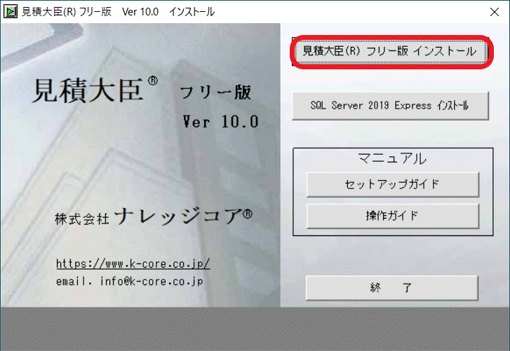
Task: Click the Ver 10.0 version label
Action: (220, 122)
